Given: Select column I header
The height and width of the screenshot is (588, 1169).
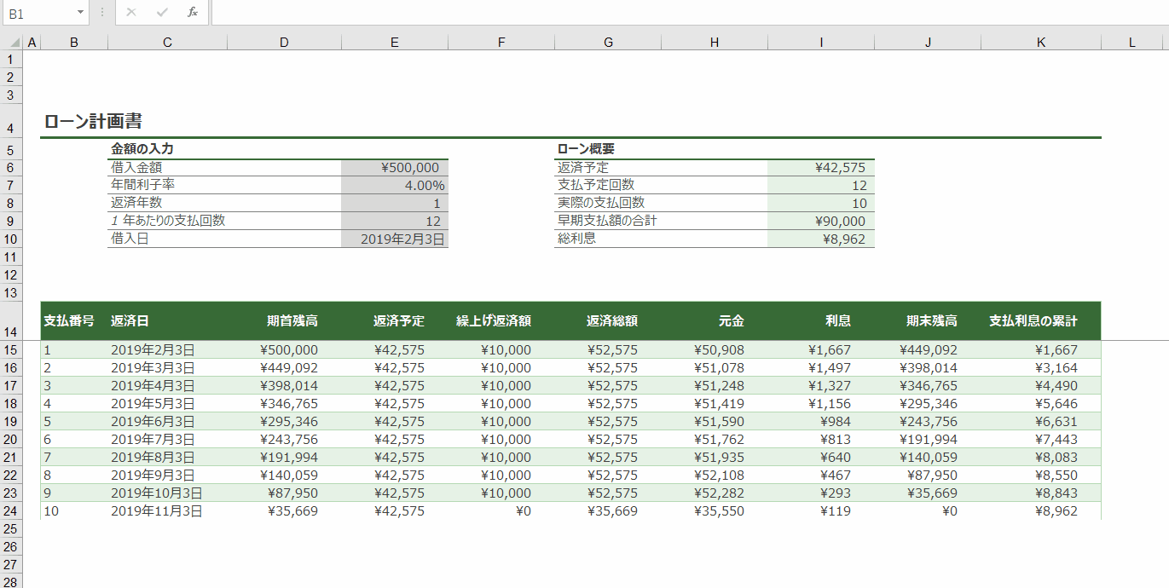Looking at the screenshot, I should [821, 43].
